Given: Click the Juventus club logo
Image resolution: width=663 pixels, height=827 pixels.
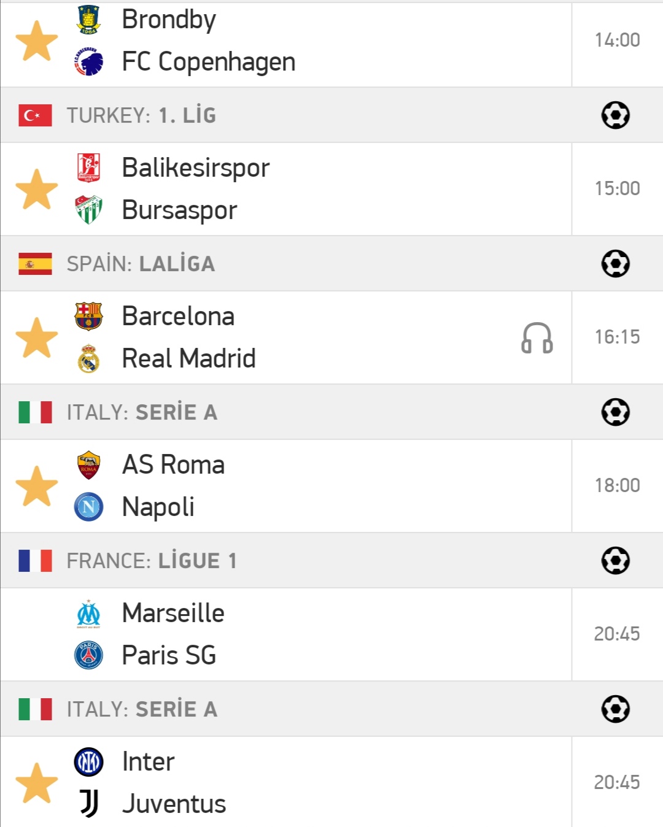Looking at the screenshot, I should [88, 804].
